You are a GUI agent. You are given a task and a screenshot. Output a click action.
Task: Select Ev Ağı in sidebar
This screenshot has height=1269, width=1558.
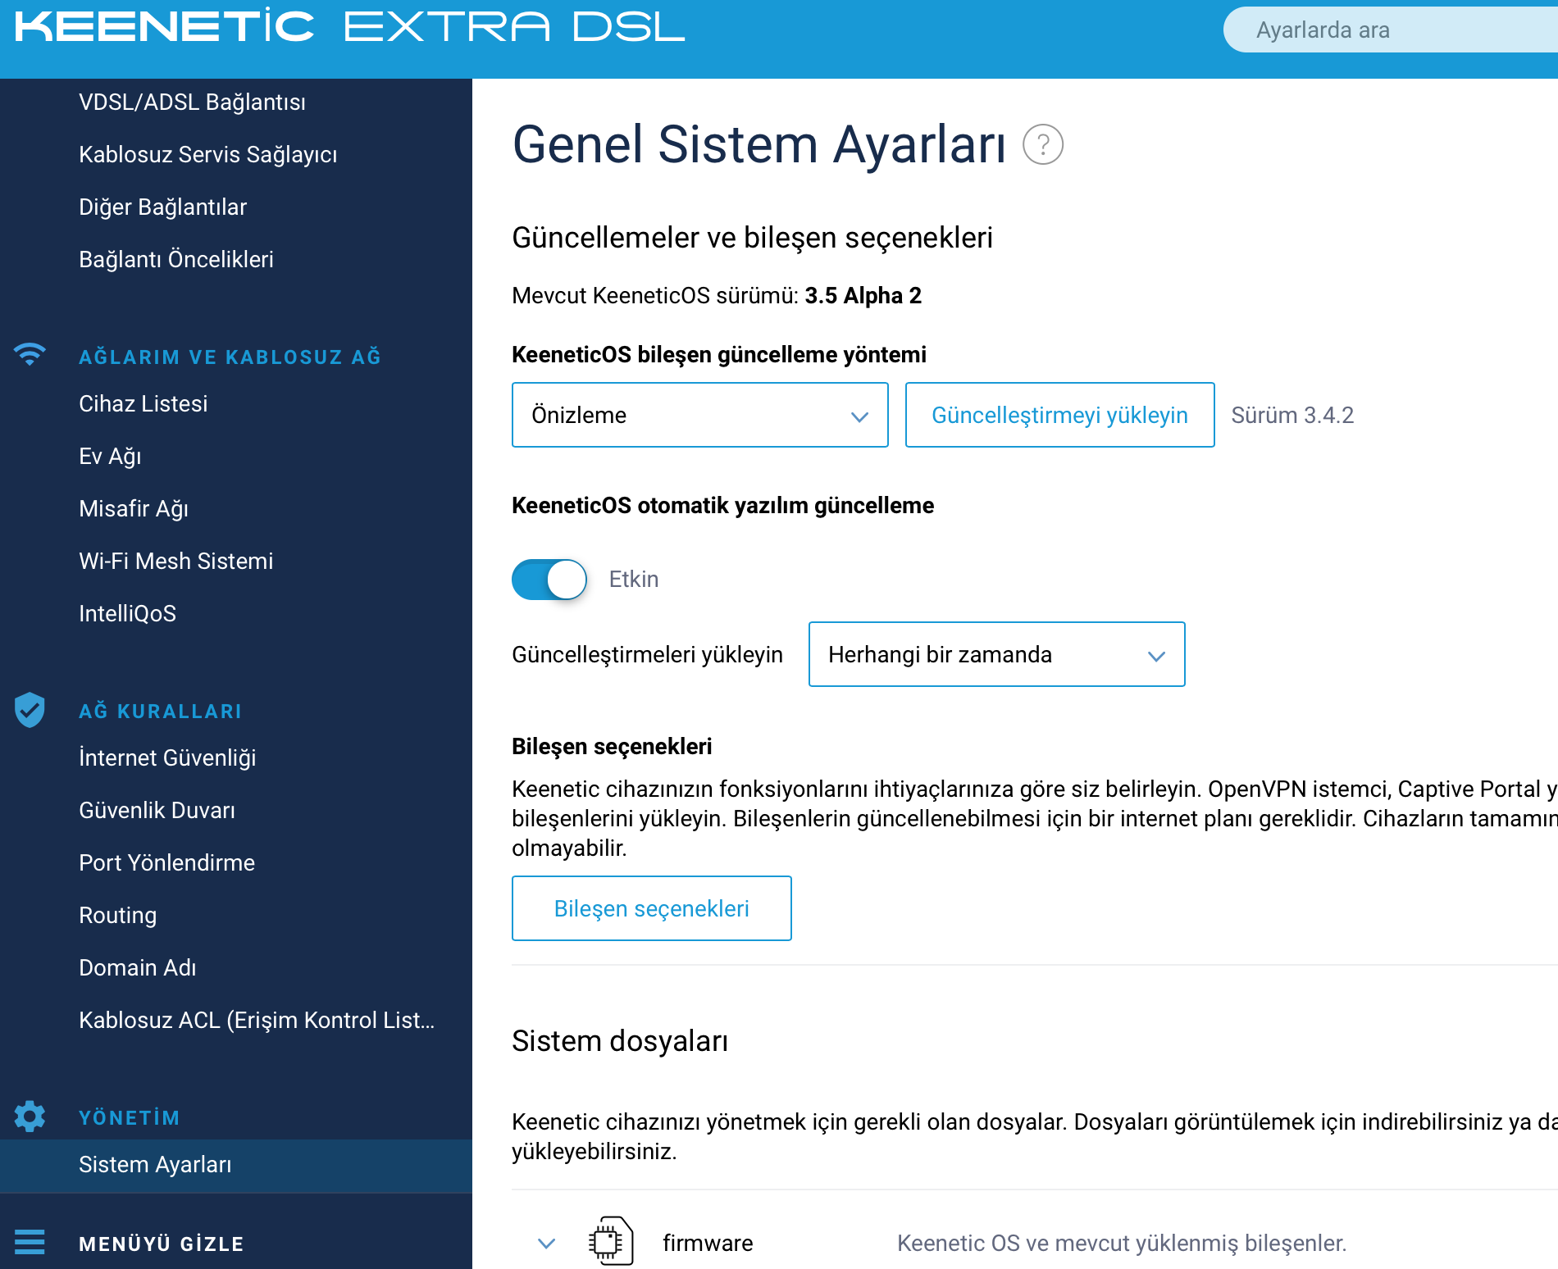tap(110, 456)
